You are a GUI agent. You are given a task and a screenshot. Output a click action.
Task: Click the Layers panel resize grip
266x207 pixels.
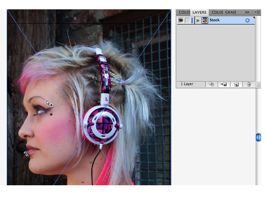[x=258, y=85]
